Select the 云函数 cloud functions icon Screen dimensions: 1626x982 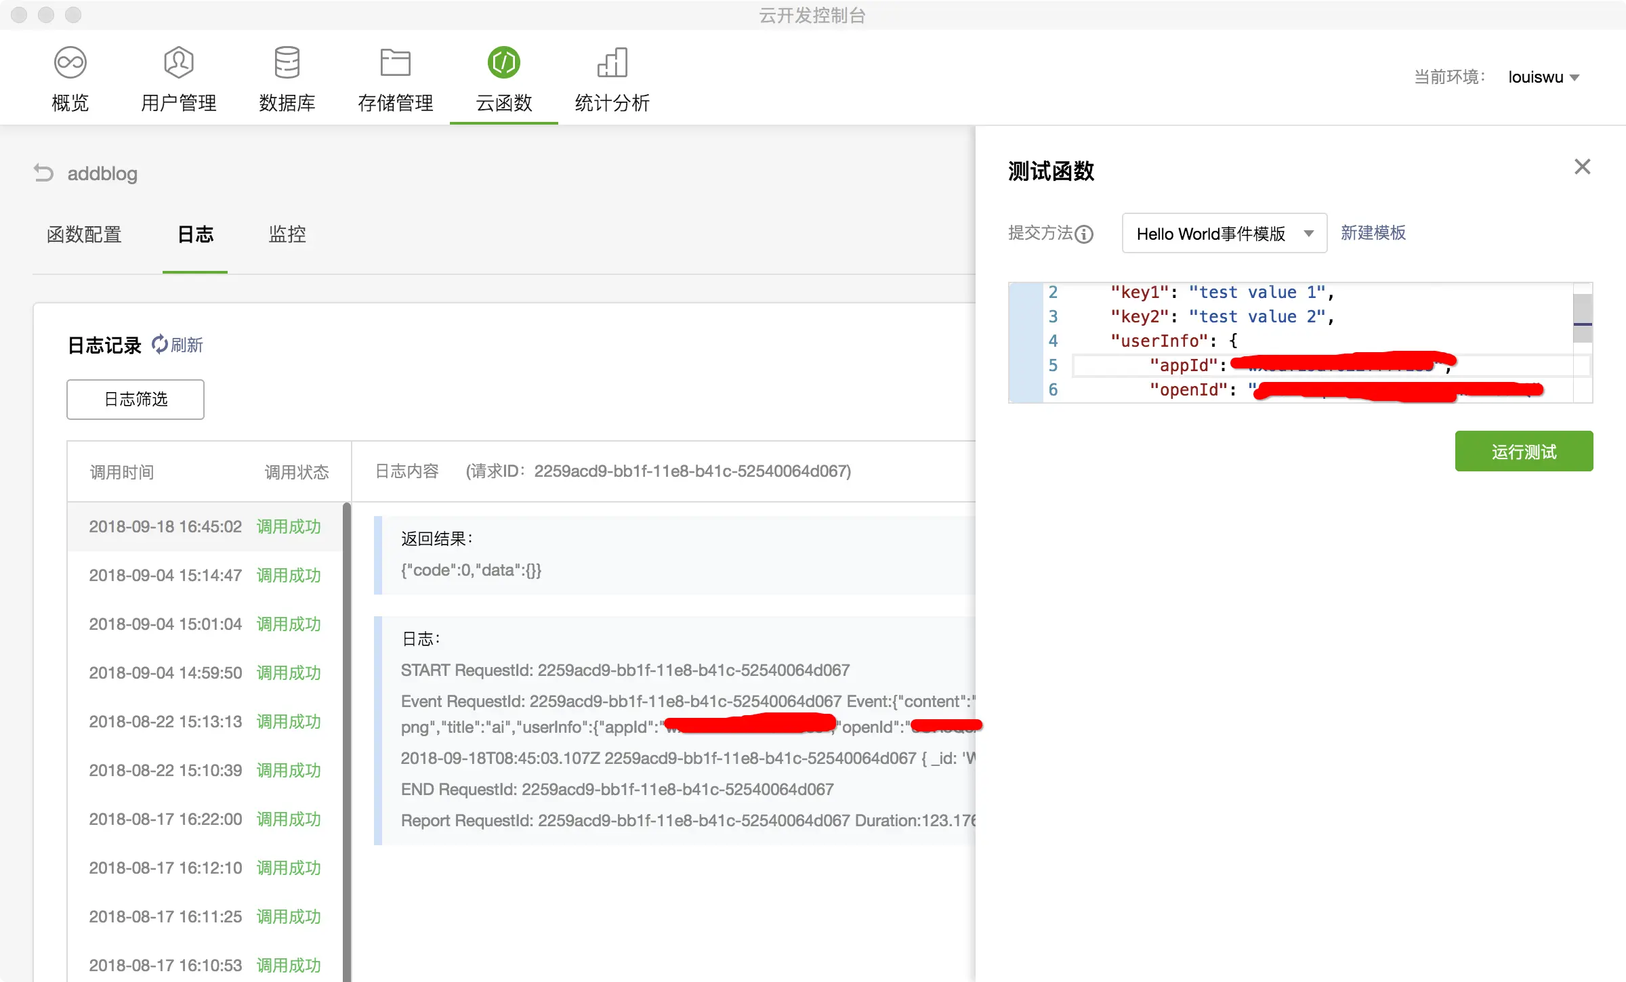click(503, 63)
